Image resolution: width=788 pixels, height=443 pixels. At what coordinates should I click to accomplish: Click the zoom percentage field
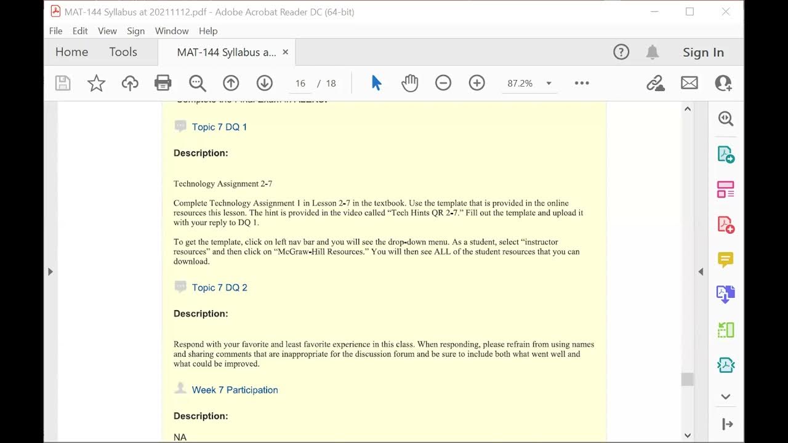tap(520, 83)
